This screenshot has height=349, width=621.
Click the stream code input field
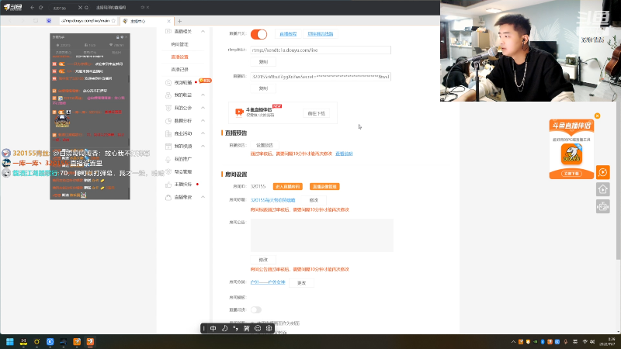(x=321, y=77)
